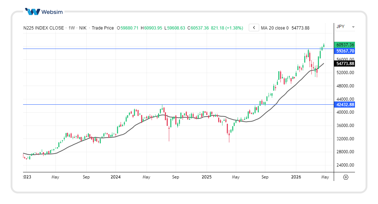Screen dimensions: 378x204
Task: Click the 2025 marker on time axis
Action: [207, 177]
